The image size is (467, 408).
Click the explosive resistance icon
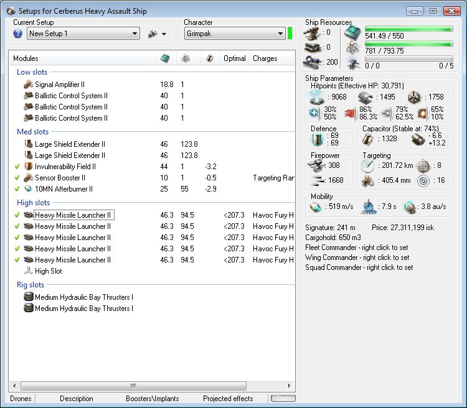tap(423, 113)
